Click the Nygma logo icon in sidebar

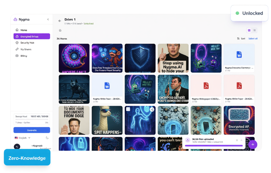(x=15, y=19)
